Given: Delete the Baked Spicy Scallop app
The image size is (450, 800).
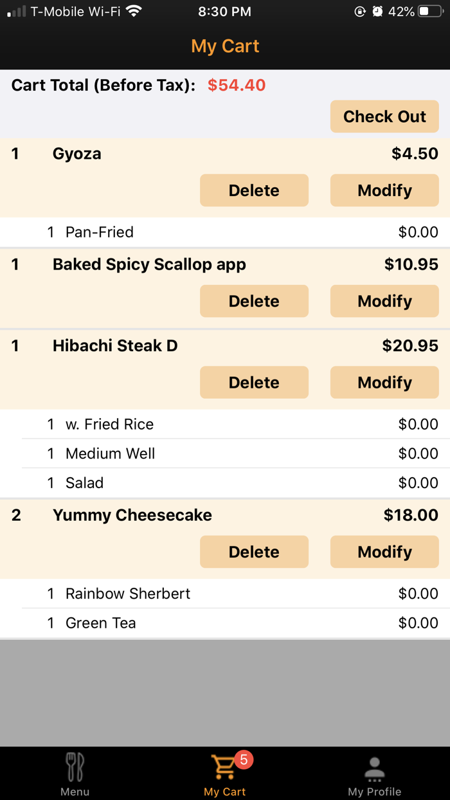Looking at the screenshot, I should [x=254, y=301].
